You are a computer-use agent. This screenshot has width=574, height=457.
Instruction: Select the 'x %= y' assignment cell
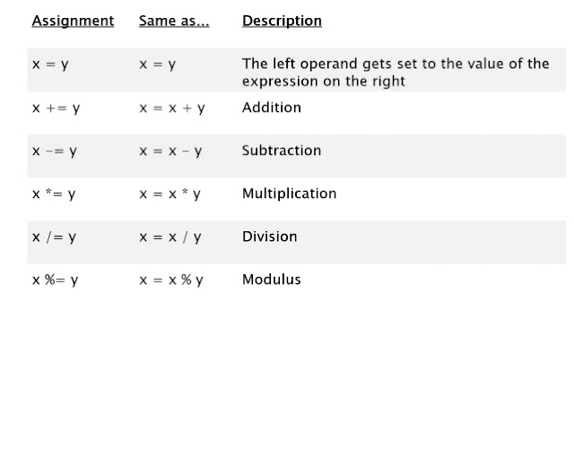(56, 280)
